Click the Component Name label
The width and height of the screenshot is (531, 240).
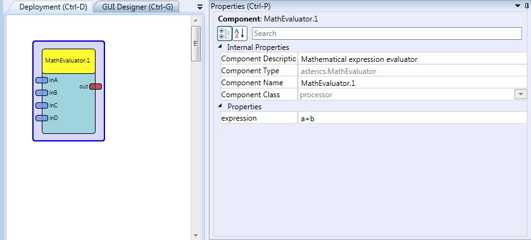pyautogui.click(x=252, y=83)
